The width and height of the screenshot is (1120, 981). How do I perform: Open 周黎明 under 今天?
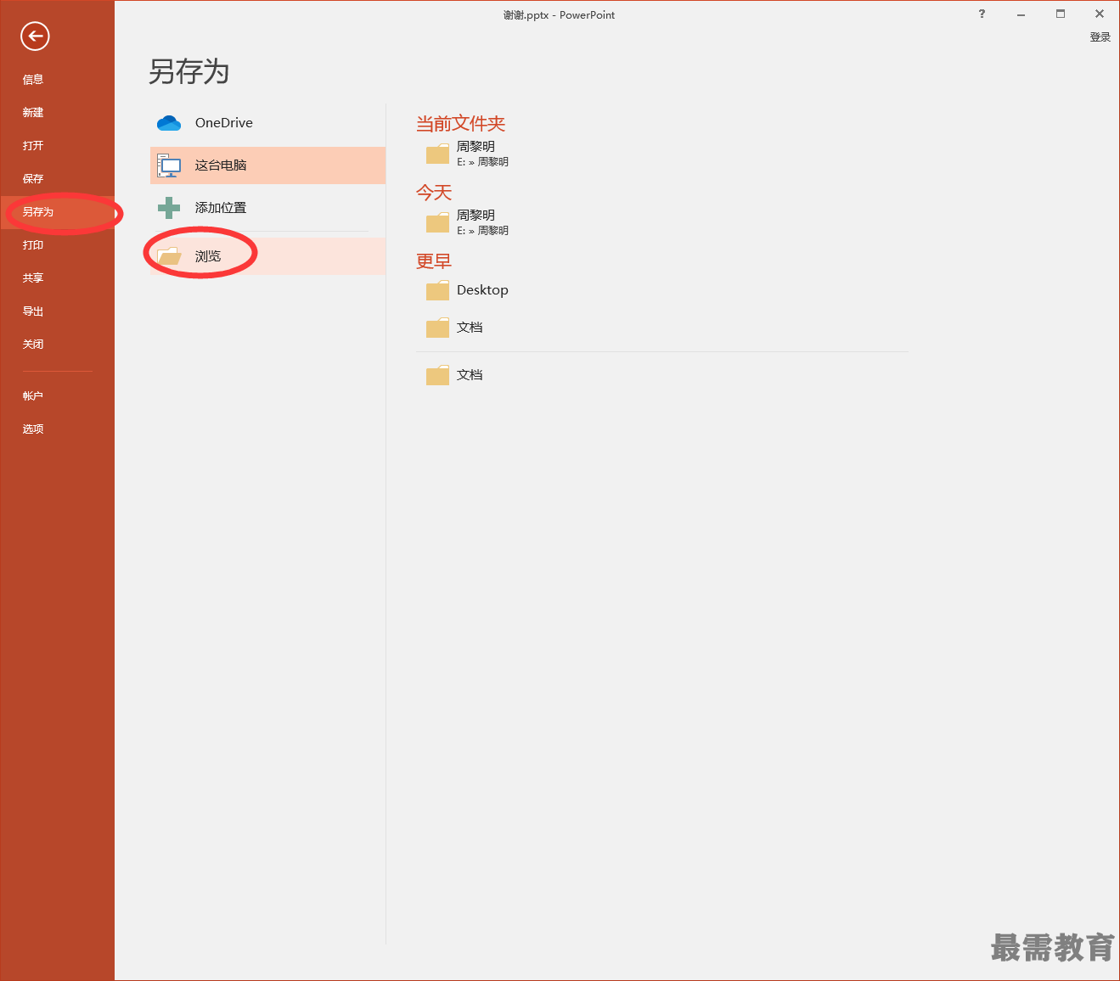pos(476,216)
